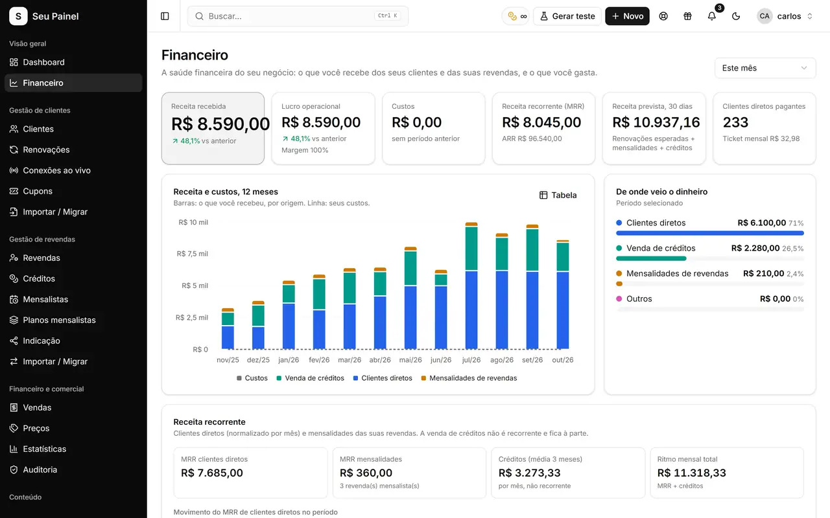Screen dimensions: 830x518
Task: Toggle the Clientes diretos chart legend
Action: (x=383, y=378)
